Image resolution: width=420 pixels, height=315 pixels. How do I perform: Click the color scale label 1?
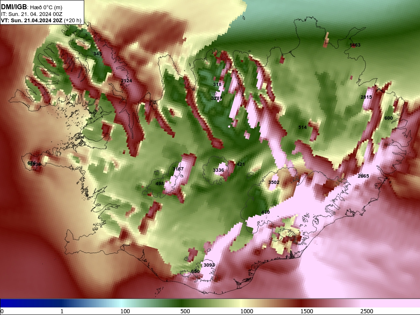[62, 311]
